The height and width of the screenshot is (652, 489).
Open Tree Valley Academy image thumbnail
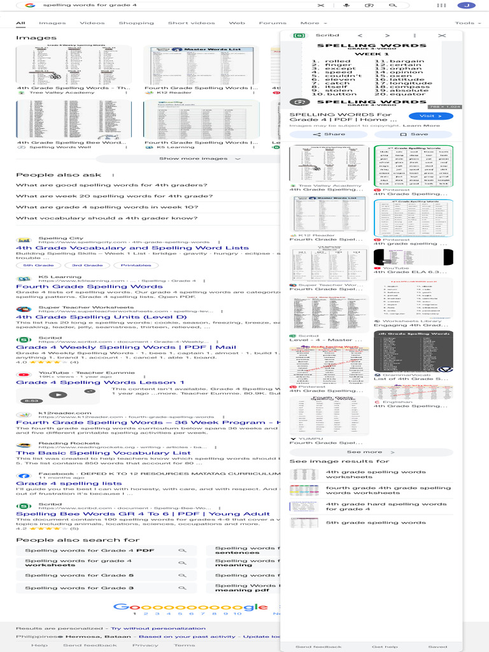74,65
